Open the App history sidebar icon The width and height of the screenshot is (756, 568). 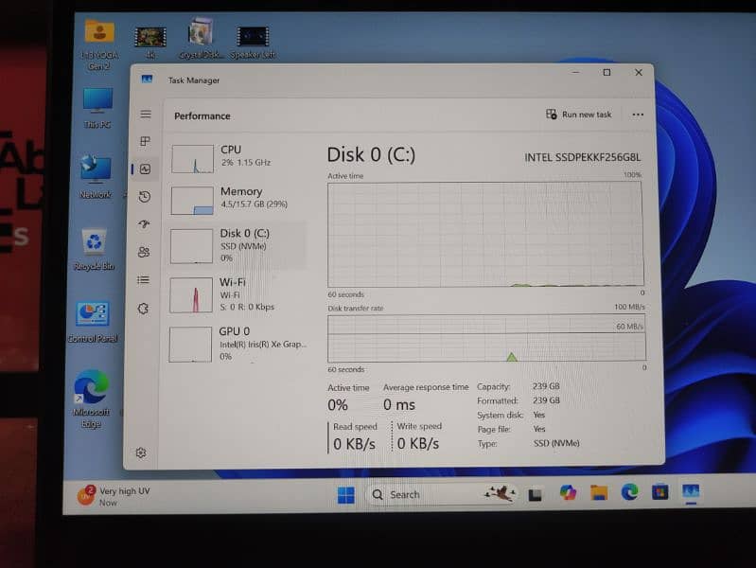[145, 197]
